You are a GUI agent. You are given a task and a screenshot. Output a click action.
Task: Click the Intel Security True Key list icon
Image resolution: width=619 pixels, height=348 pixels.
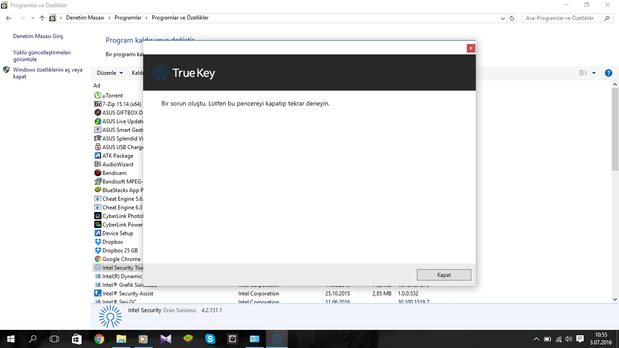pos(97,268)
